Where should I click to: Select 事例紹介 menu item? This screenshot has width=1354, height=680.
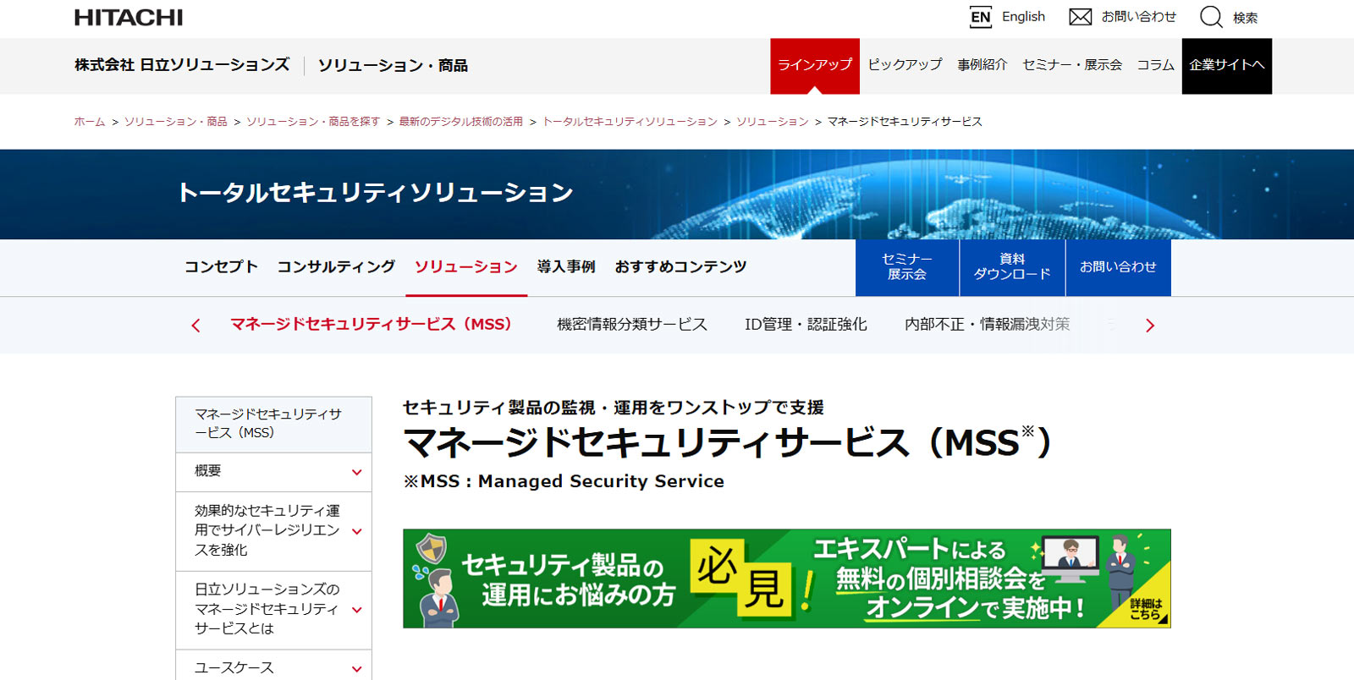pyautogui.click(x=982, y=65)
